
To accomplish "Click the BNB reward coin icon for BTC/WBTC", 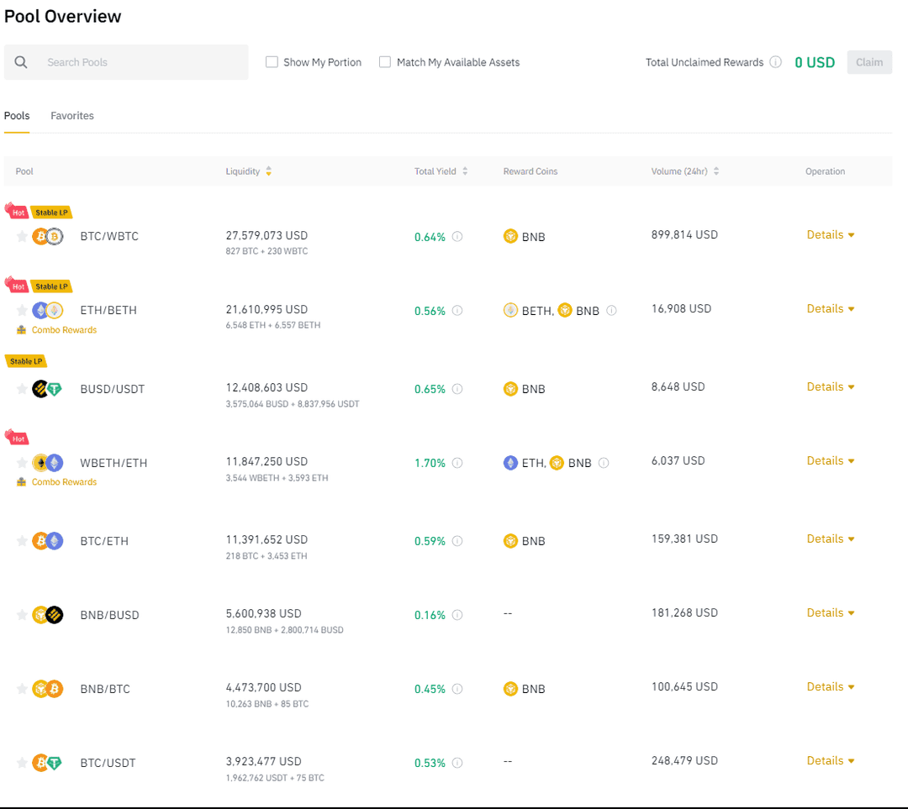I will point(510,236).
